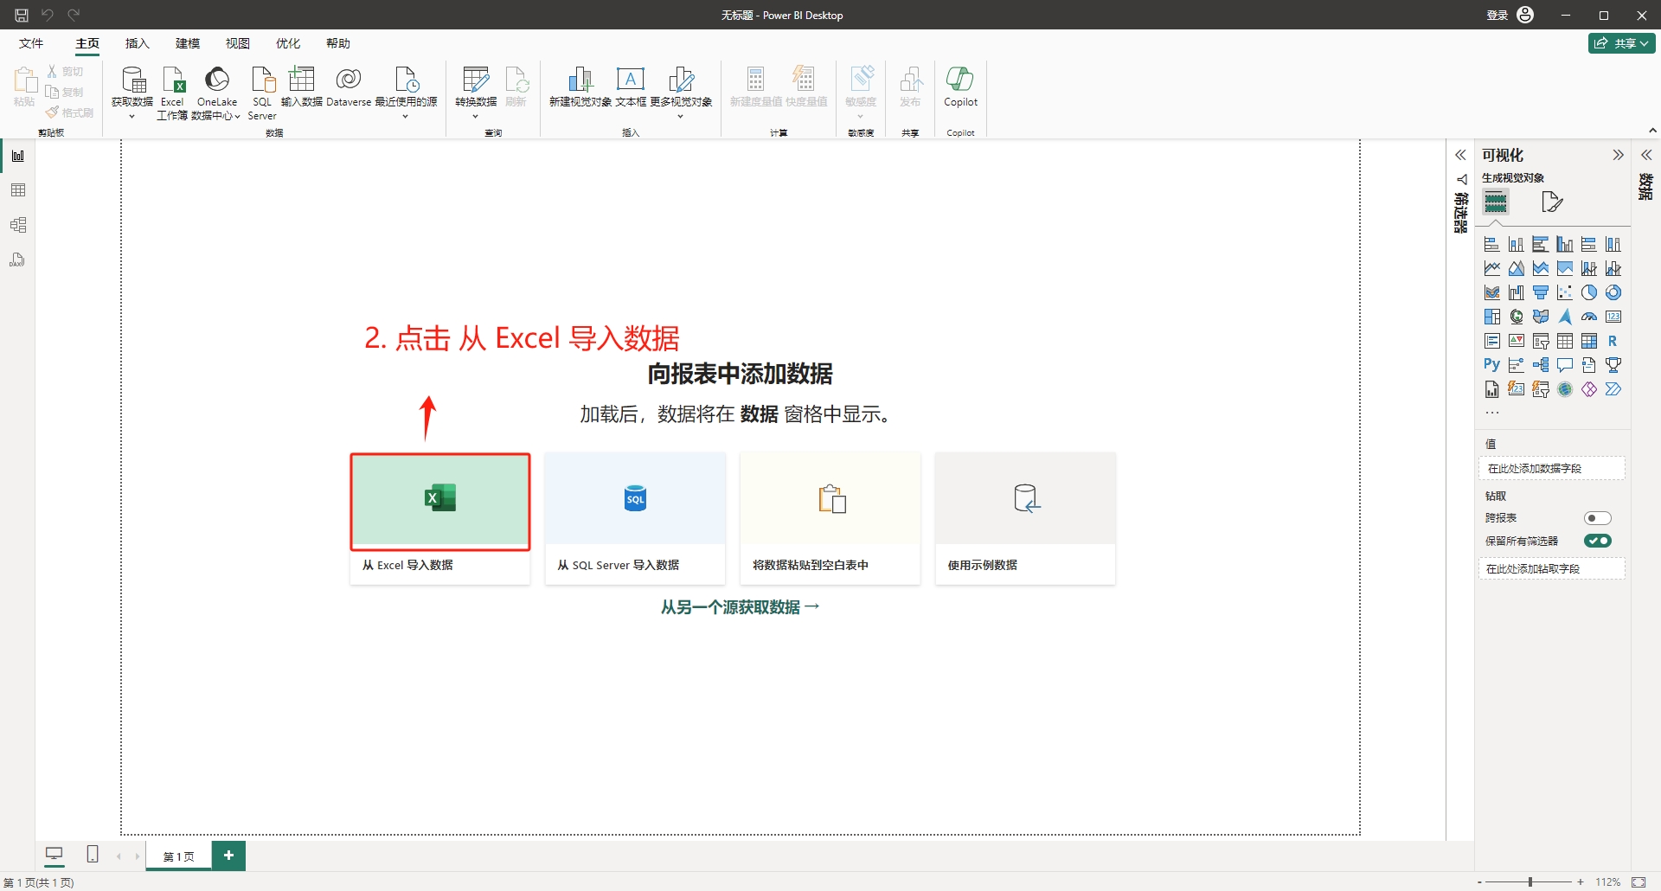The image size is (1661, 891).
Task: Select the R script visual icon
Action: tap(1613, 341)
